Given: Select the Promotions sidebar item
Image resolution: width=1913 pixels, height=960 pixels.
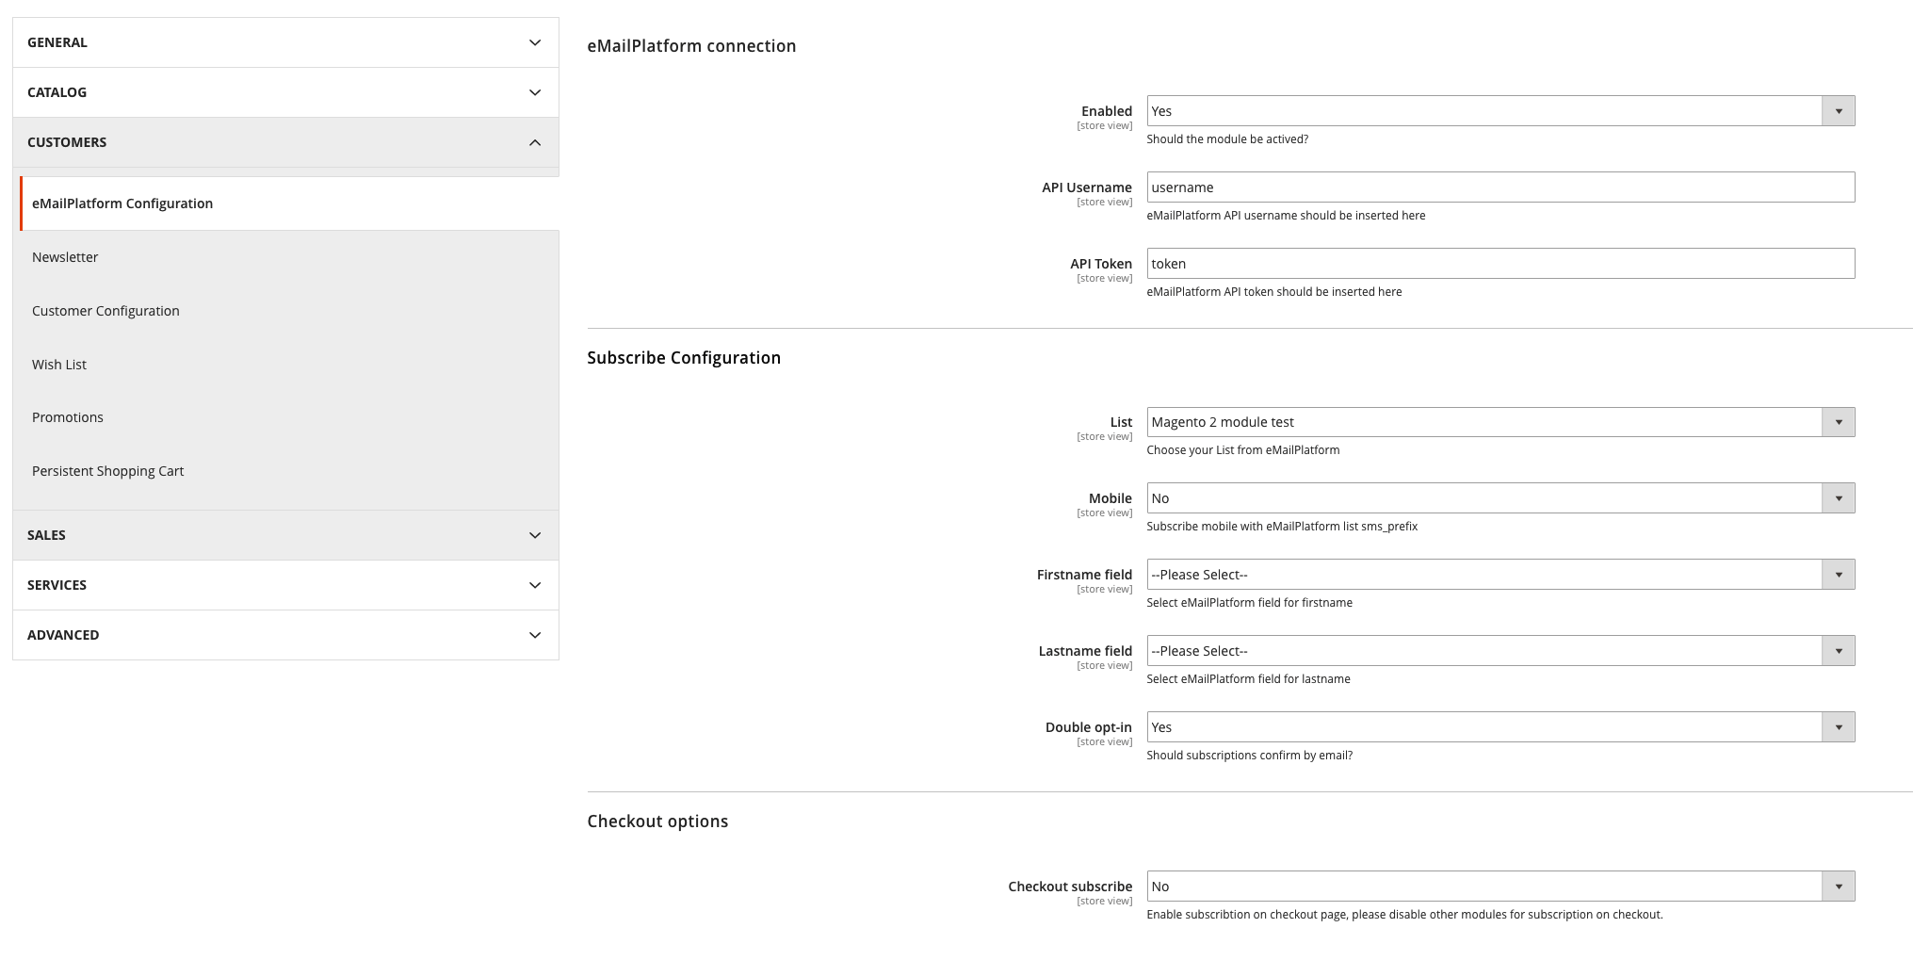Looking at the screenshot, I should (68, 417).
